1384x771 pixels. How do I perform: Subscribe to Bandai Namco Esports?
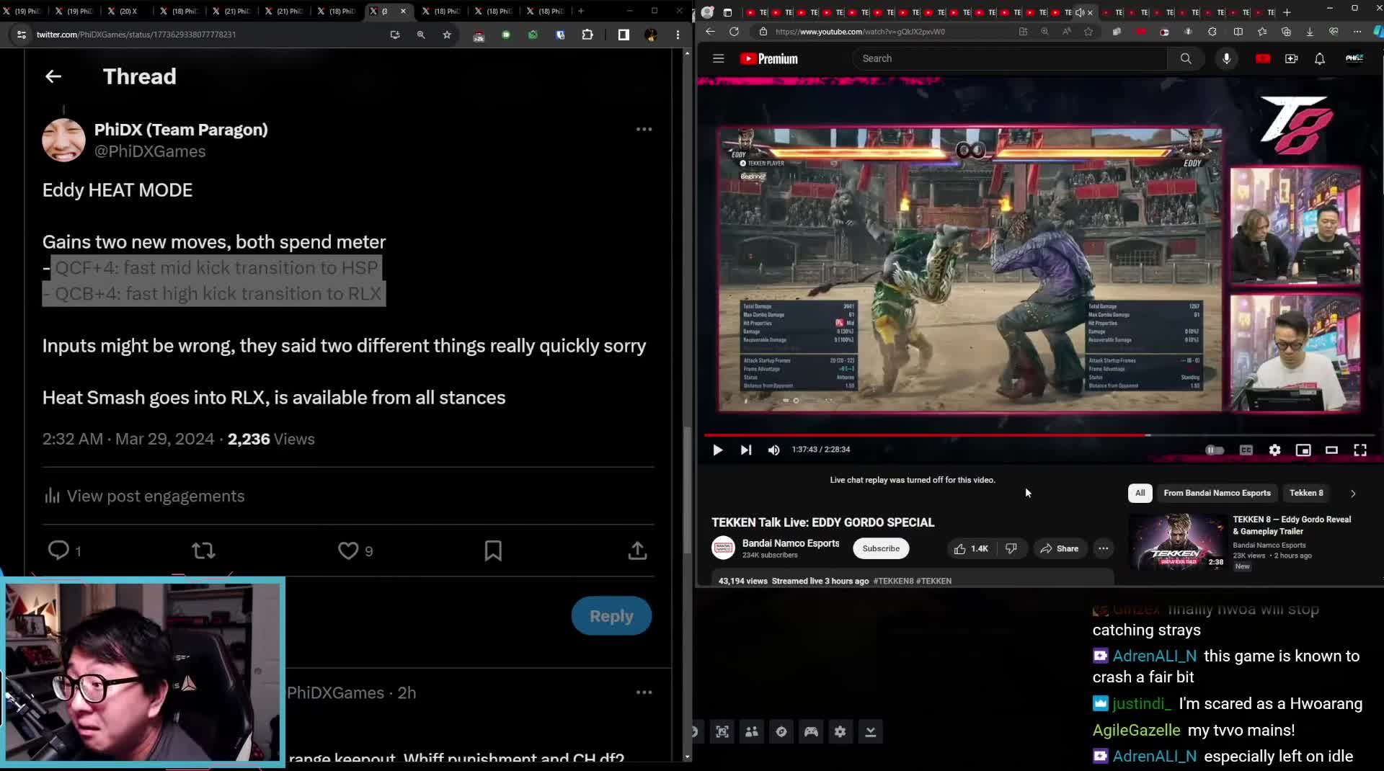coord(880,548)
